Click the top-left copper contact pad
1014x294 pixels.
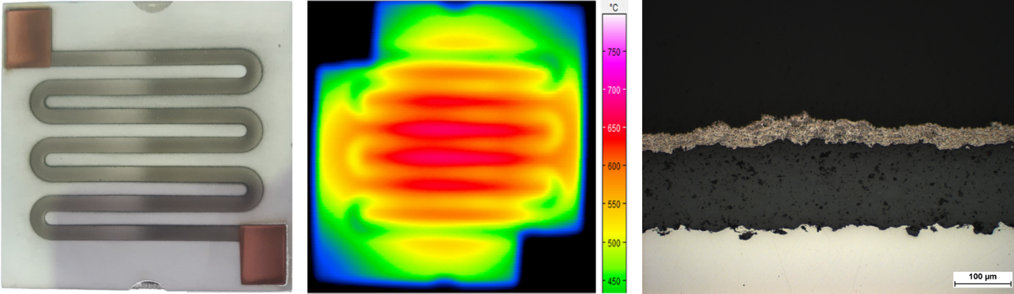tap(28, 38)
